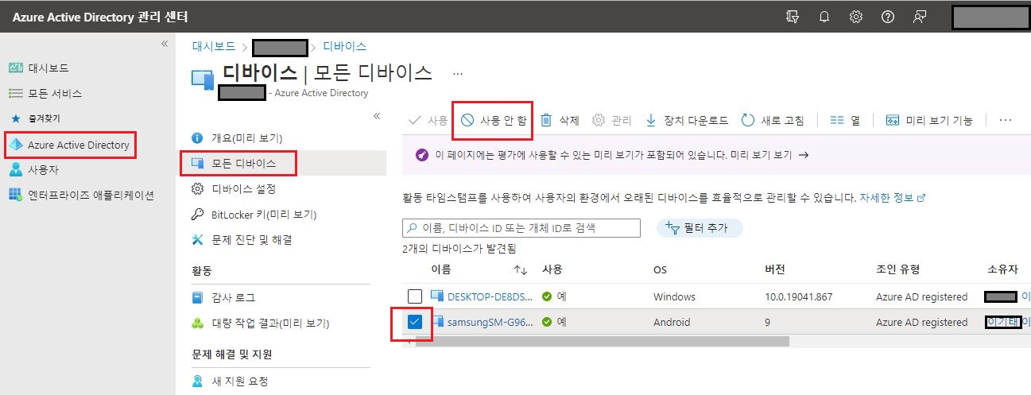Focus the device name search field
1031x395 pixels.
coord(521,228)
